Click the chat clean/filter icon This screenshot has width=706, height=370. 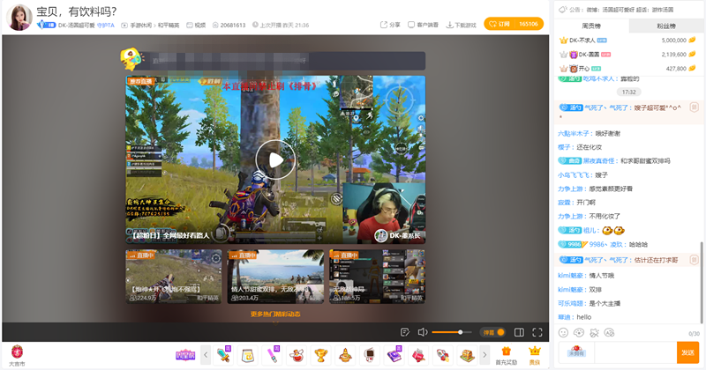coord(594,333)
